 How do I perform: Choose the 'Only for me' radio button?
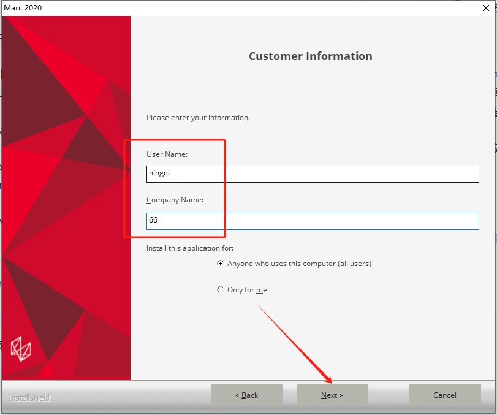pyautogui.click(x=221, y=290)
